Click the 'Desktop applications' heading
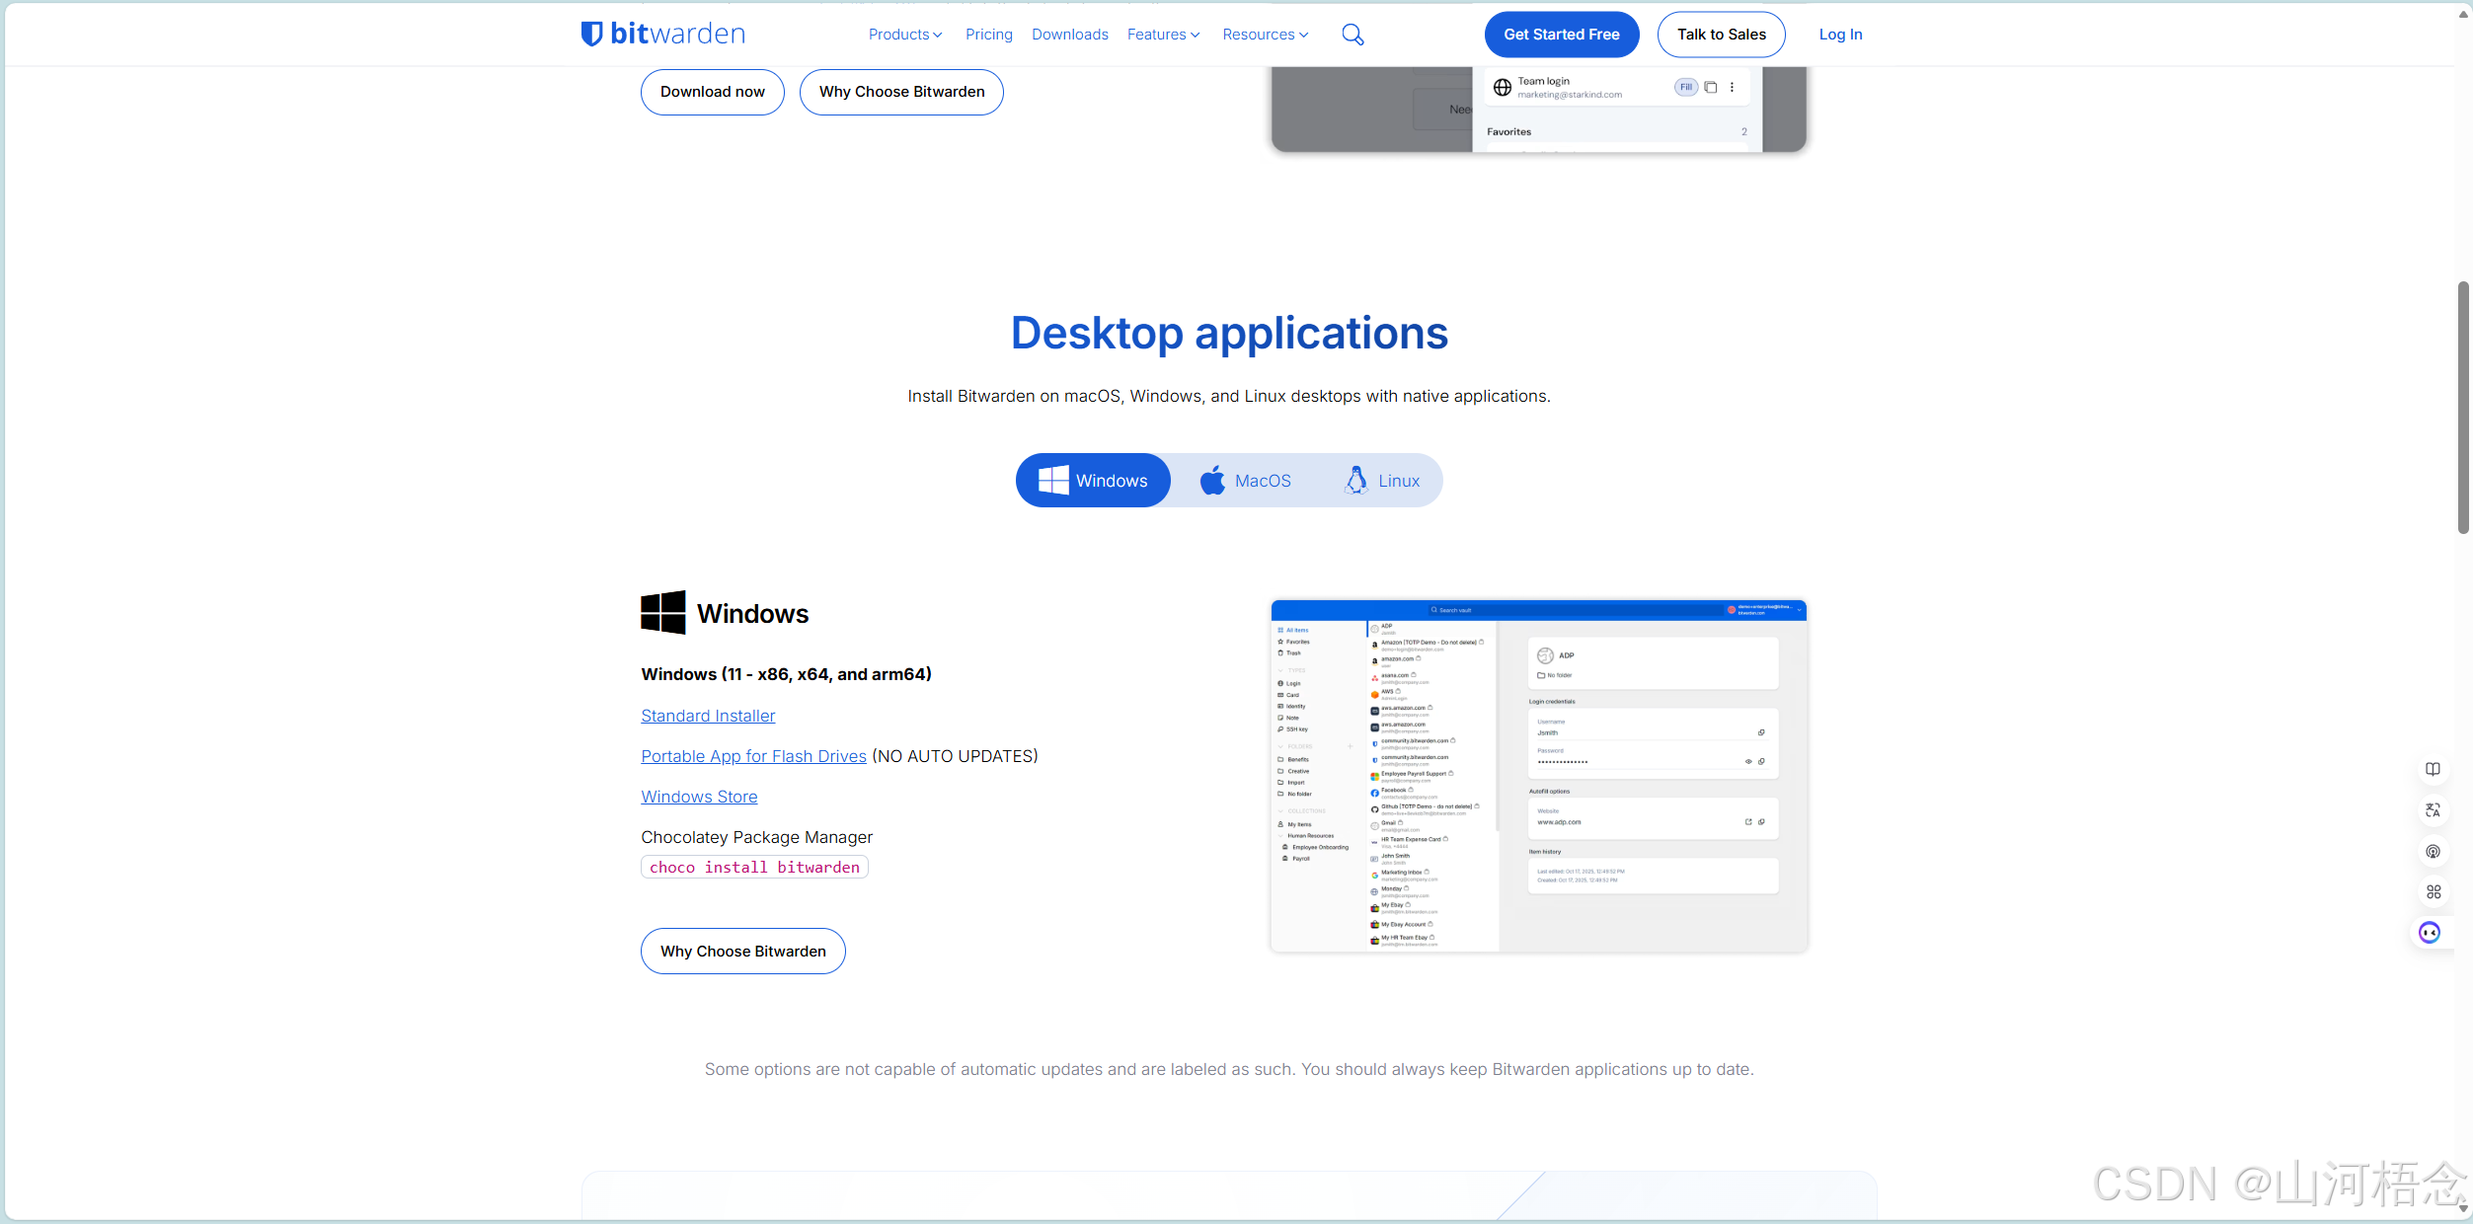Image resolution: width=2473 pixels, height=1224 pixels. pyautogui.click(x=1229, y=333)
